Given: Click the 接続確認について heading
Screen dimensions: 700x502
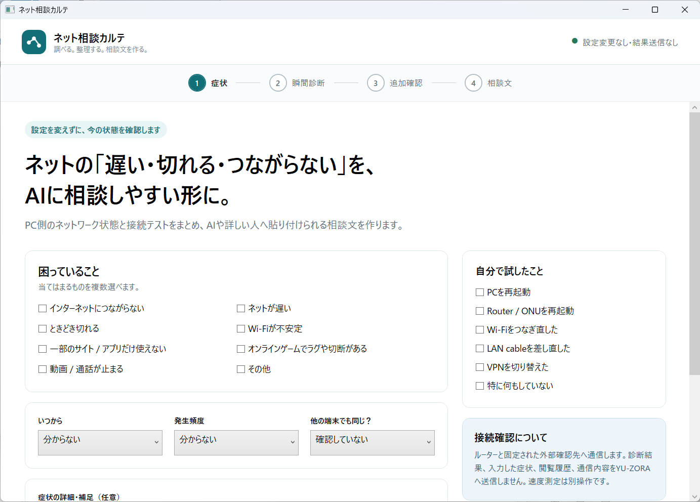Looking at the screenshot, I should click(x=511, y=438).
